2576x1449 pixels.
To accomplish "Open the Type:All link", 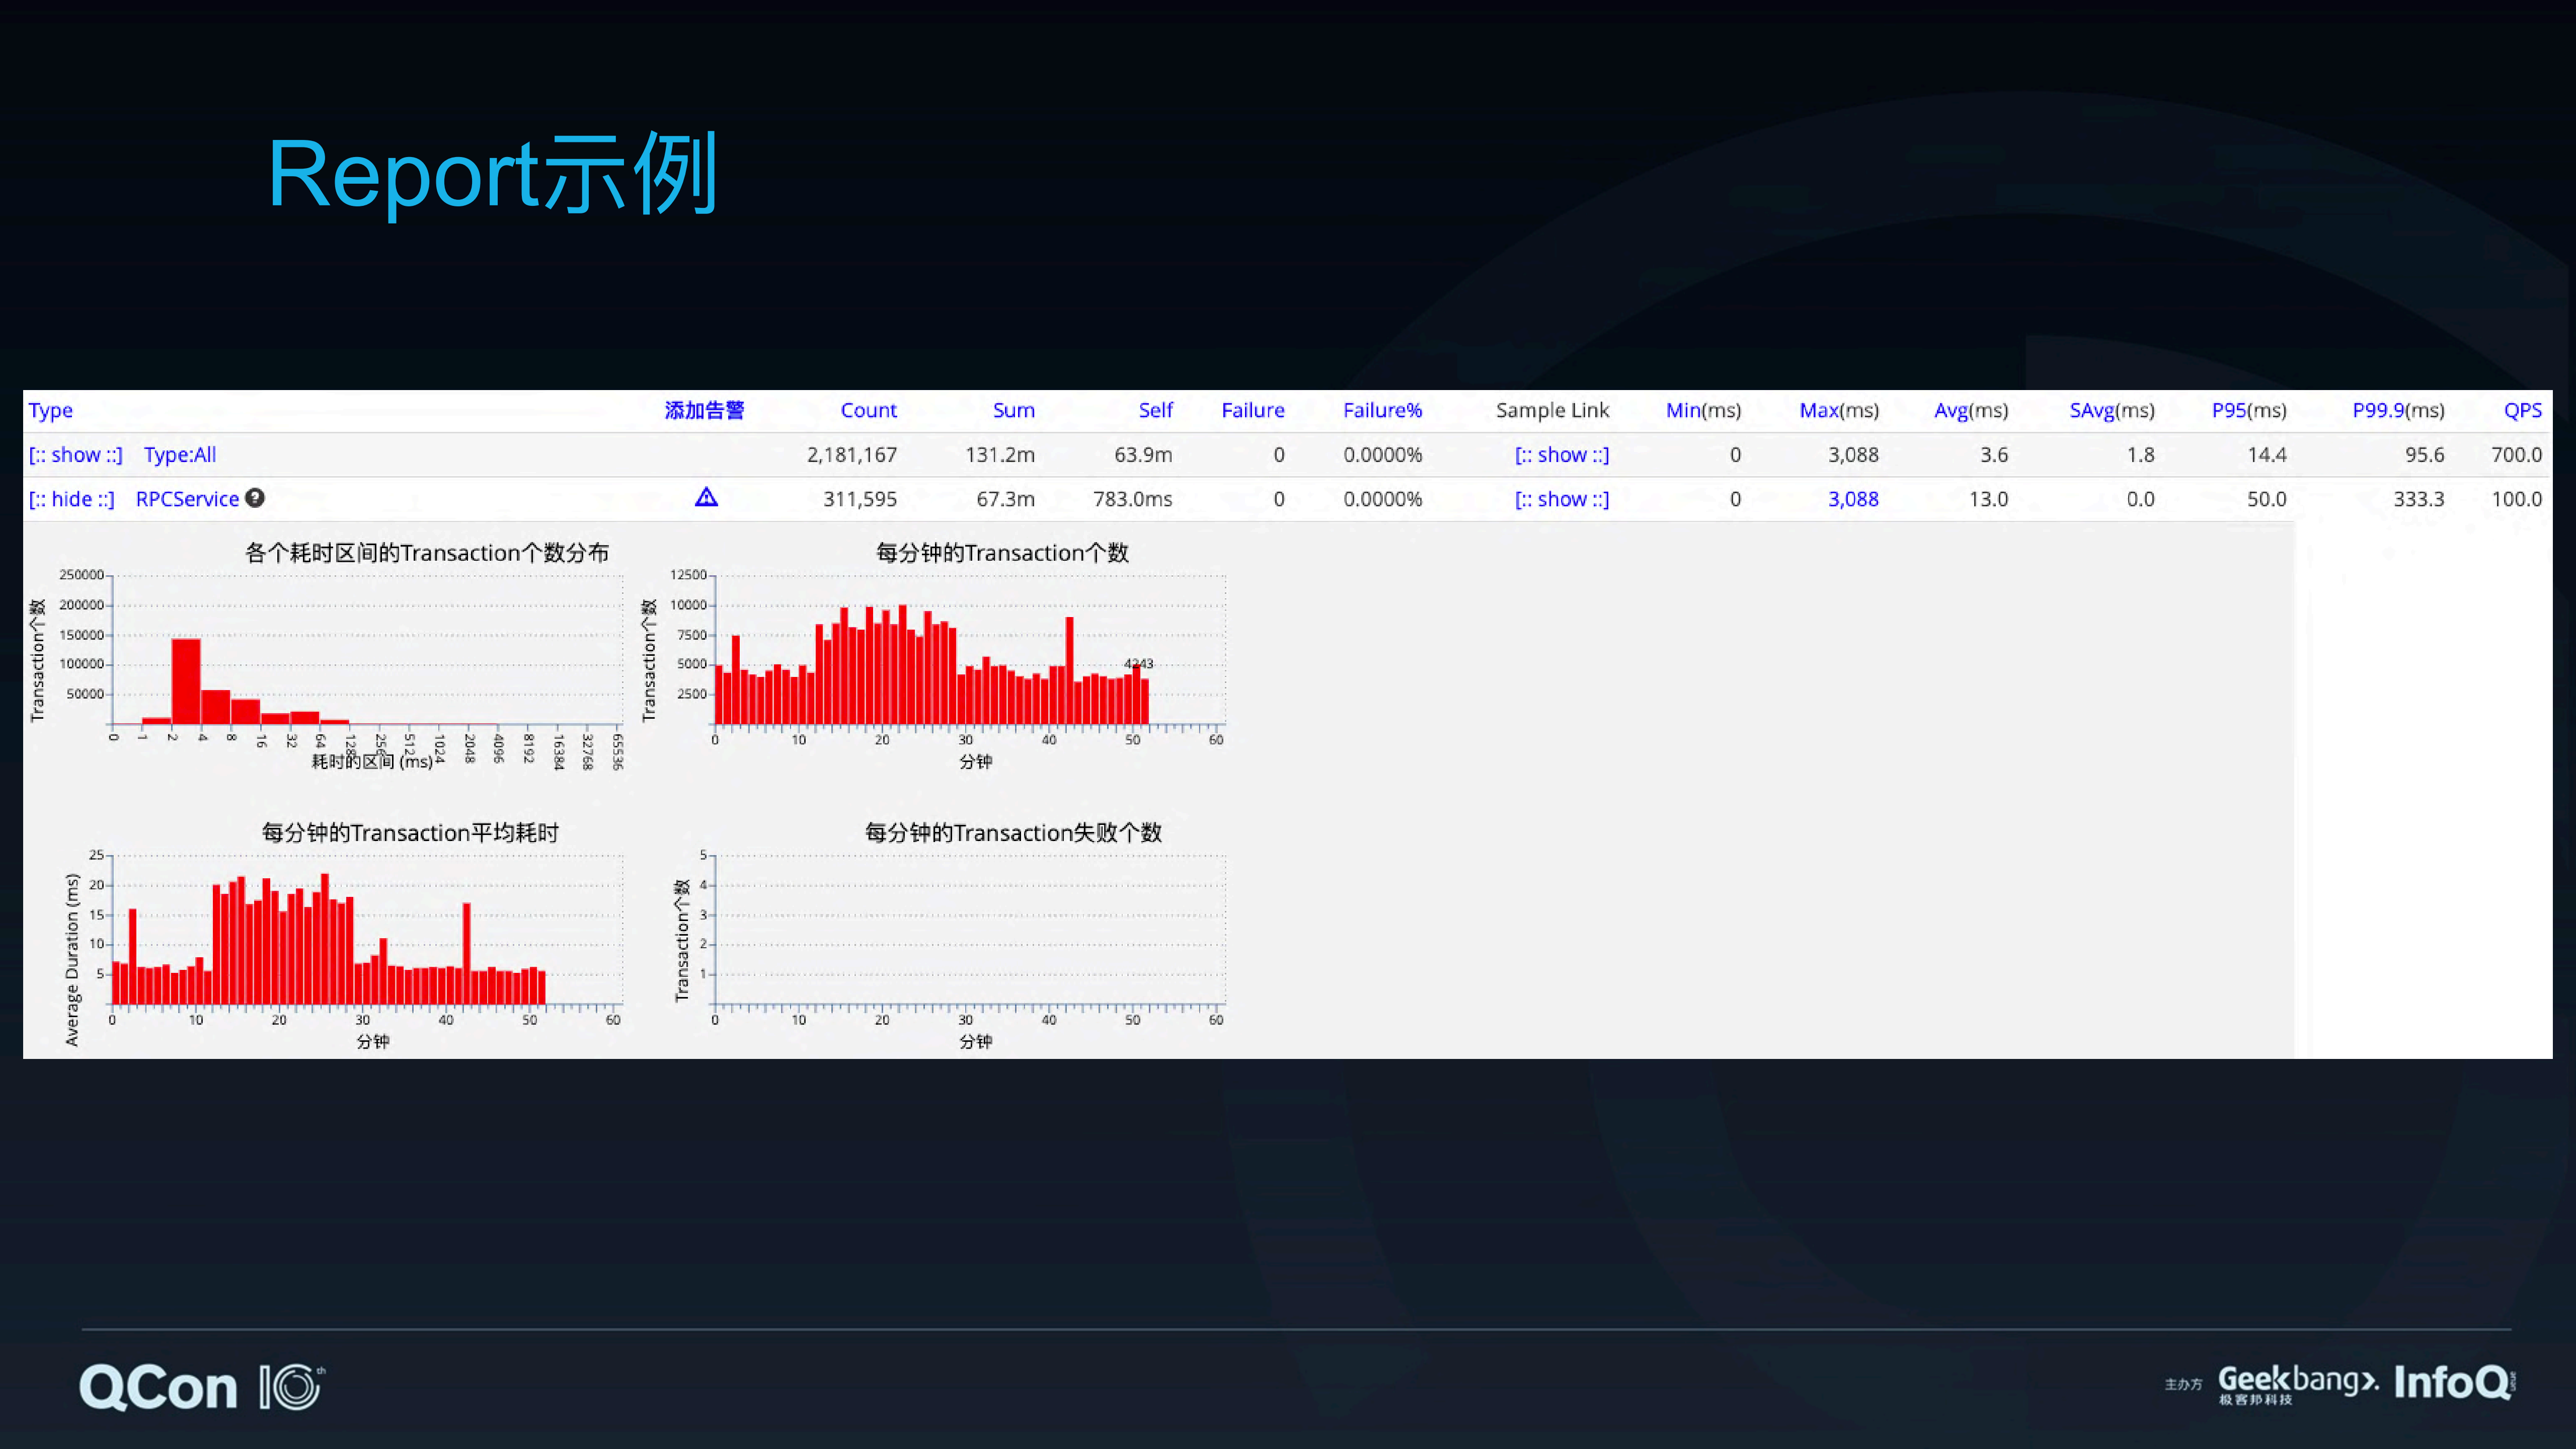I will 180,454.
